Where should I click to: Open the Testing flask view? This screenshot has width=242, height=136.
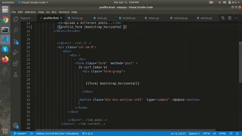coord(16,75)
